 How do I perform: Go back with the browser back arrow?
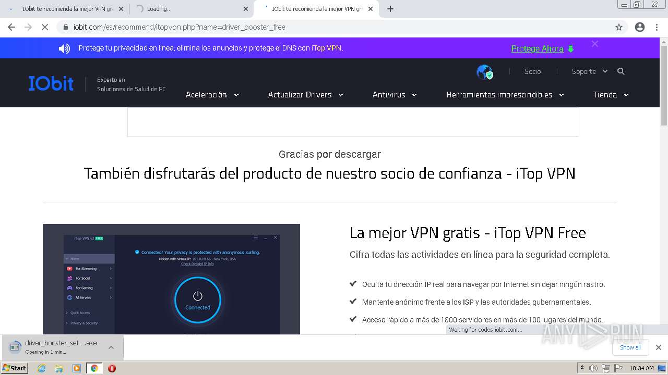point(11,27)
